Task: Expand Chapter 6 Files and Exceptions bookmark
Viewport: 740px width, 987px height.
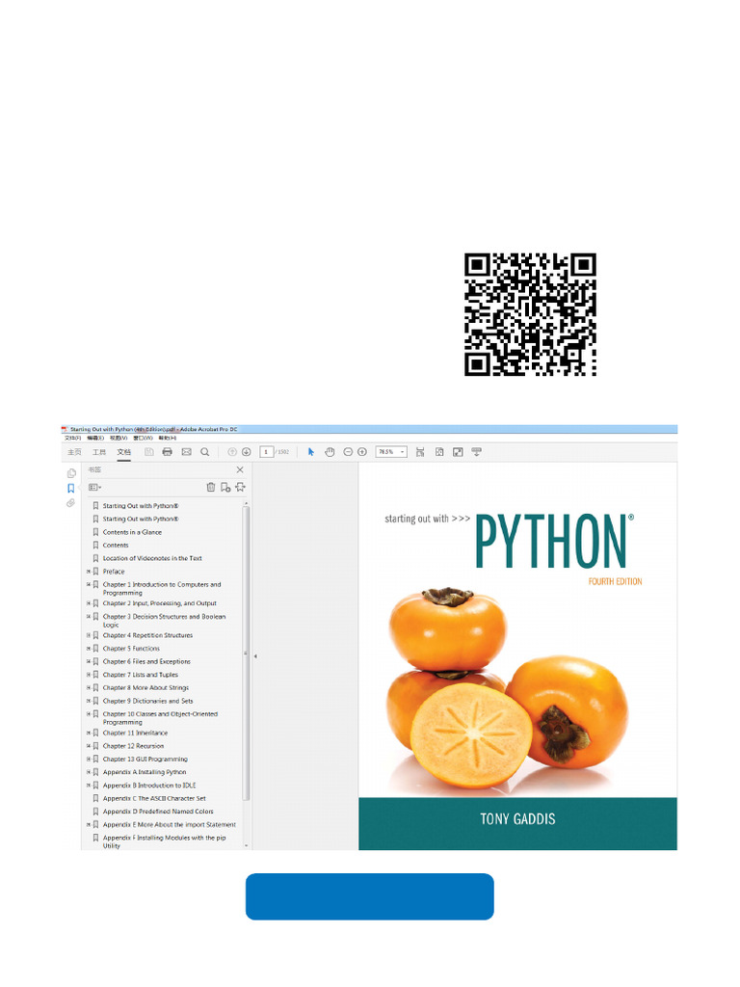Action: [x=89, y=661]
